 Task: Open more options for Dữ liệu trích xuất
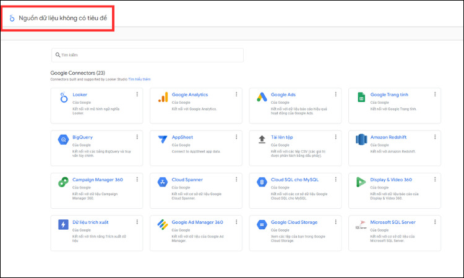click(137, 222)
